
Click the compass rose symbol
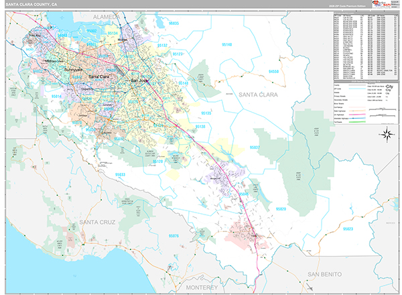coord(387,134)
